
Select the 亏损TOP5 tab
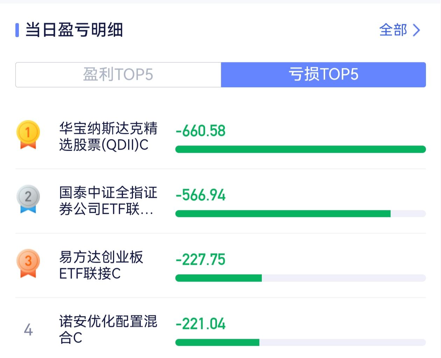tap(322, 74)
